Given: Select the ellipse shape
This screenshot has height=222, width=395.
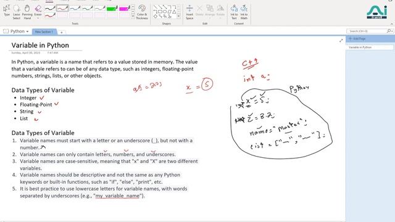Looking at the screenshot, I should click(165, 12).
